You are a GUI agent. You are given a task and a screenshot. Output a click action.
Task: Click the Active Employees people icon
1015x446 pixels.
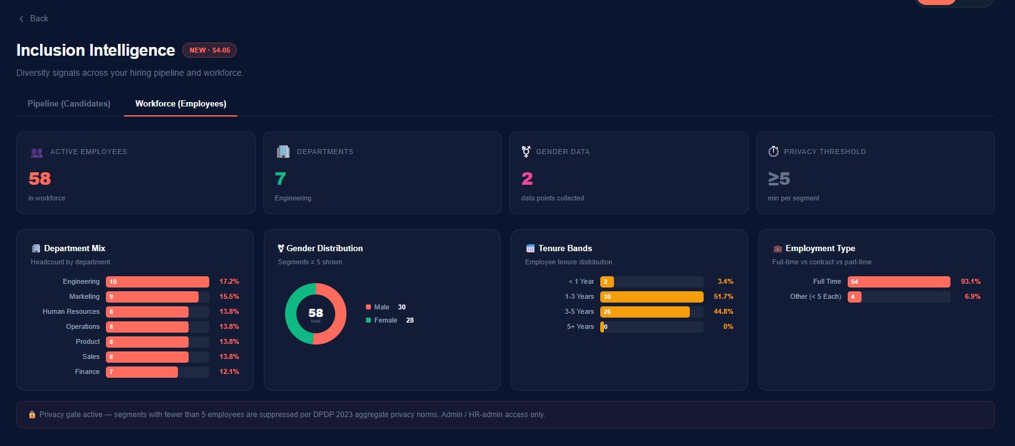coord(36,152)
